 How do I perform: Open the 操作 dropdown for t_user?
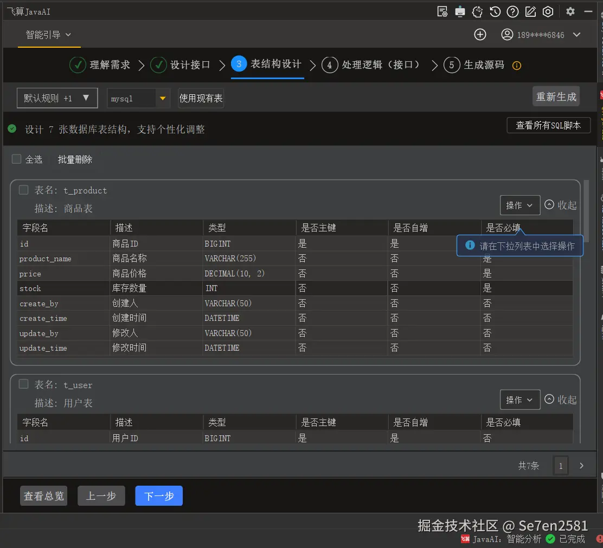coord(520,399)
